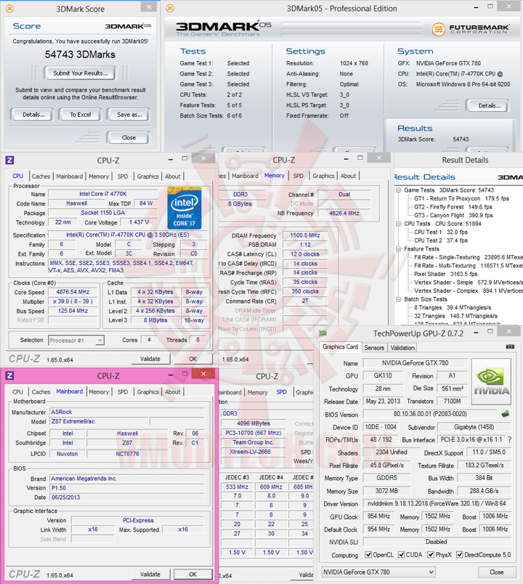Image resolution: width=523 pixels, height=584 pixels.
Task: Click the Model field Z87 Extreme9/ac
Action: (99, 421)
